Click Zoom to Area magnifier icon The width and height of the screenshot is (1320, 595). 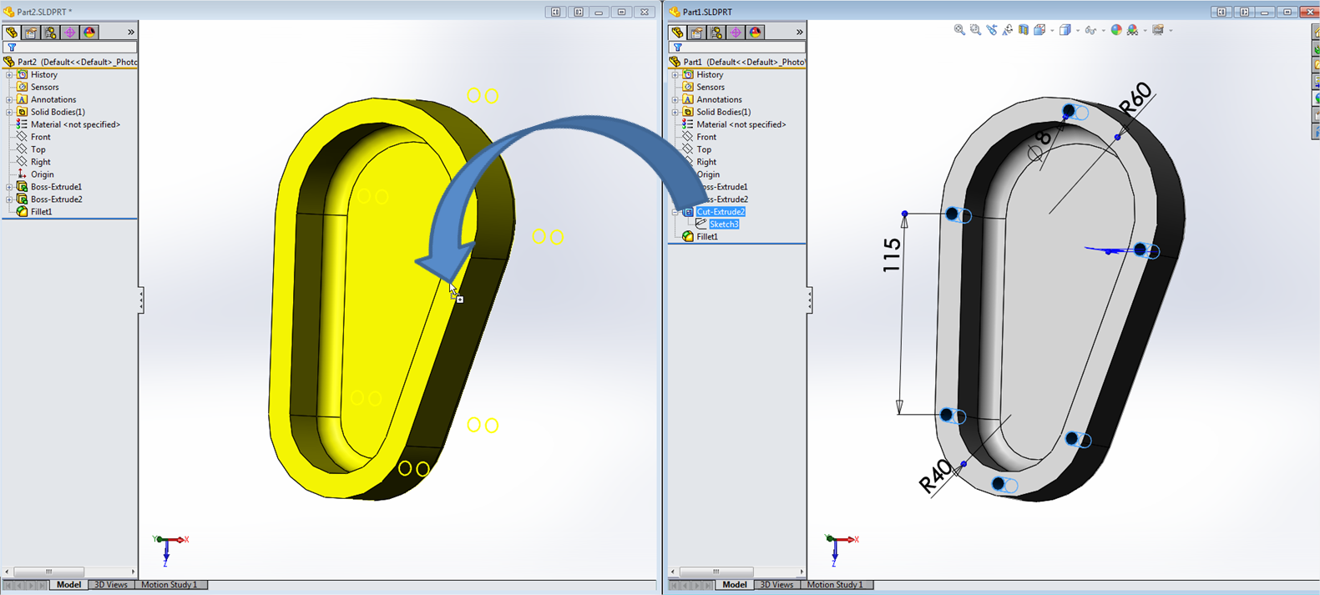975,30
